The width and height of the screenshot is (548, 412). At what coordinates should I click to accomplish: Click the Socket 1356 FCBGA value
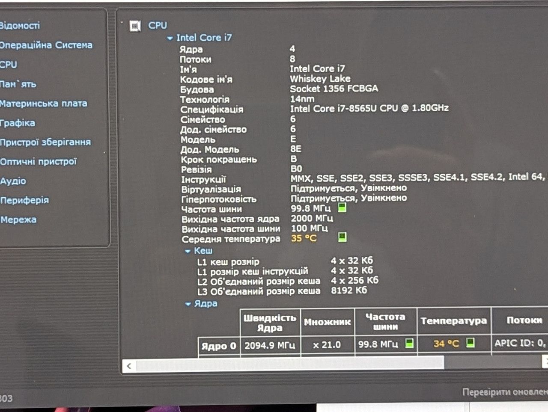(334, 89)
